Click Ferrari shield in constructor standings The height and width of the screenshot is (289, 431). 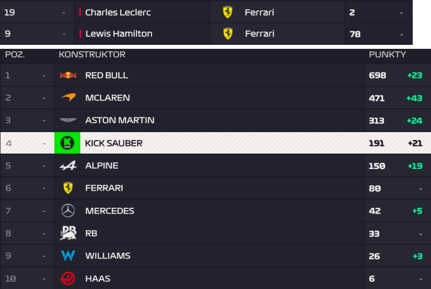68,188
